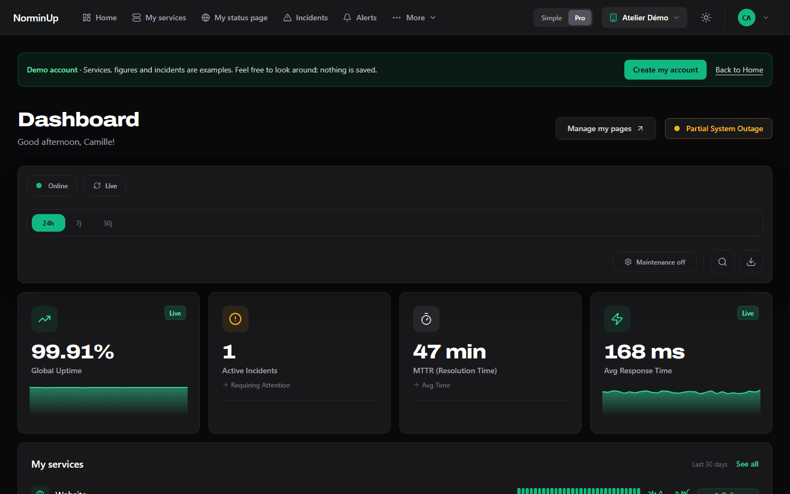This screenshot has width=790, height=494.
Task: Click See all services link
Action: tap(747, 464)
